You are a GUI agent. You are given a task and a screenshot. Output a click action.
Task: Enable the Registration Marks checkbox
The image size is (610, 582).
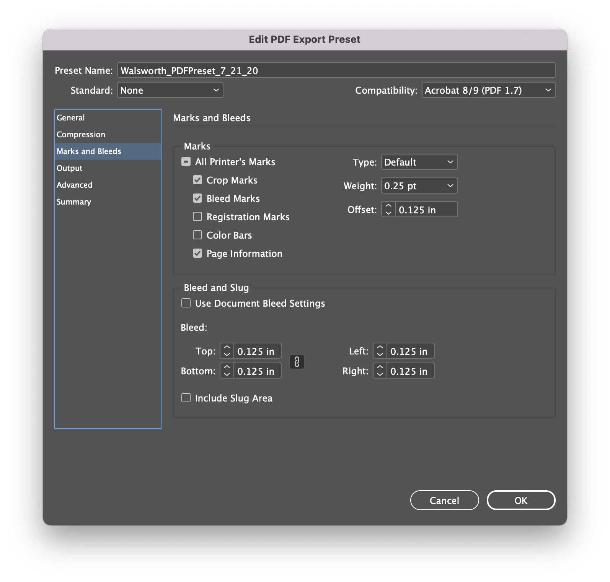pos(197,217)
